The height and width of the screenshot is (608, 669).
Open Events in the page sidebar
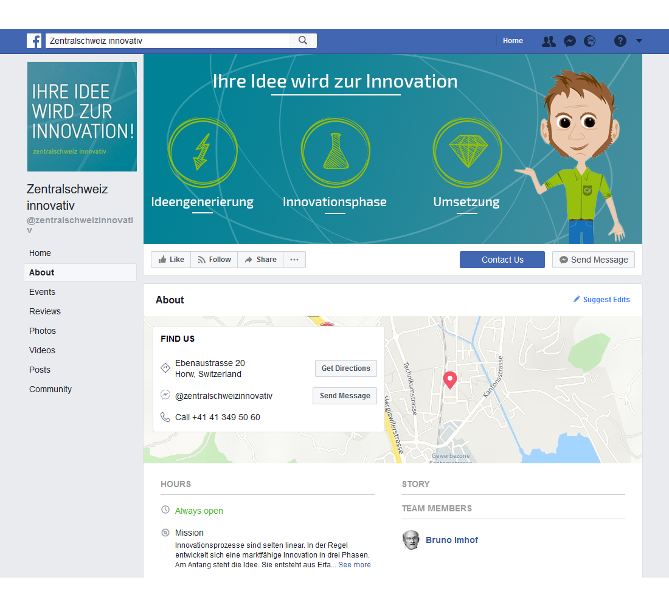tap(42, 292)
